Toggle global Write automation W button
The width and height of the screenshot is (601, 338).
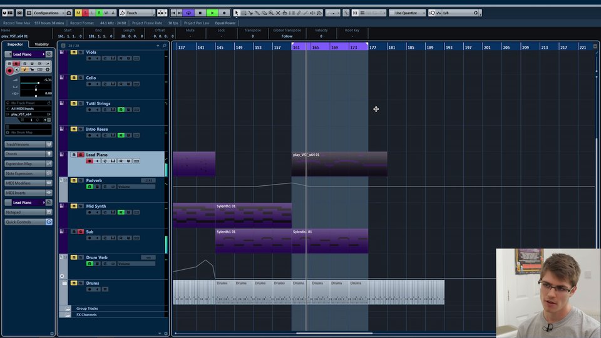pyautogui.click(x=106, y=13)
